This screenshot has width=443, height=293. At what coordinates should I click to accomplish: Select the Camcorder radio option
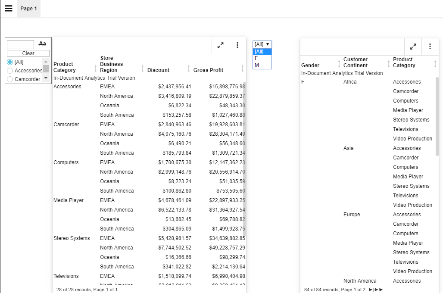10,79
